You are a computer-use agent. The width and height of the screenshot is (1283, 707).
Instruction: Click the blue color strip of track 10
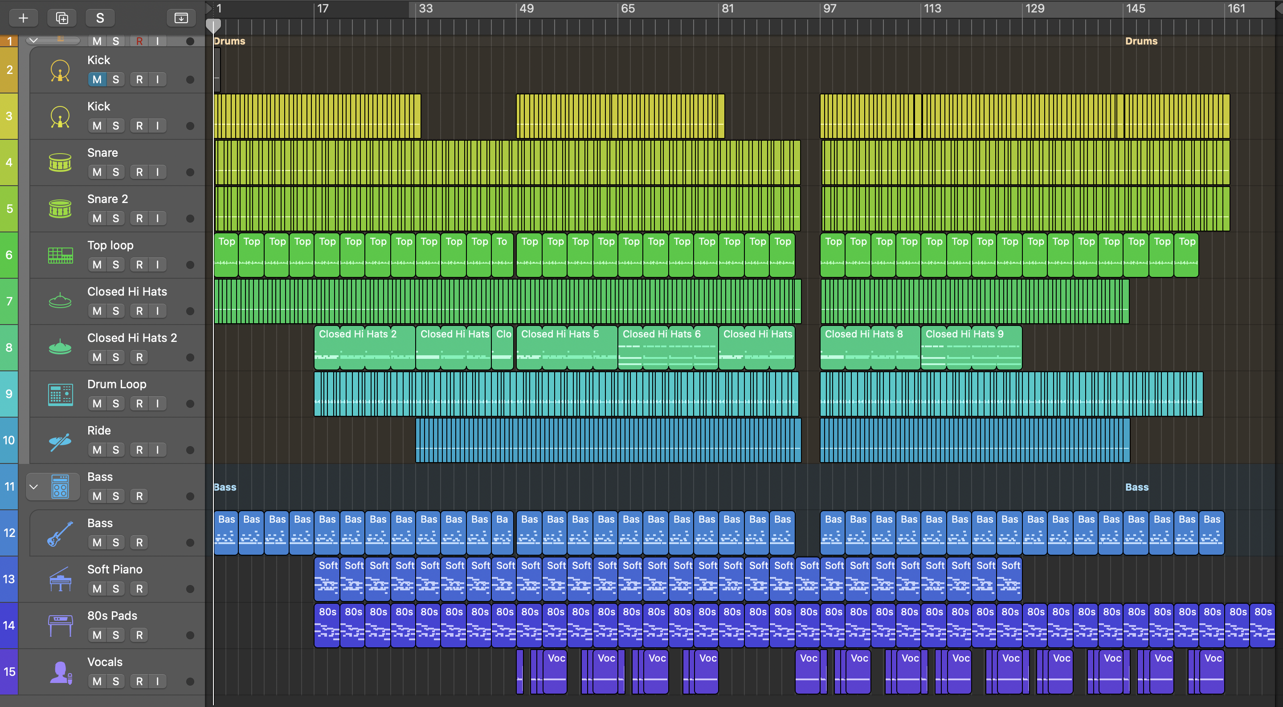[x=9, y=441]
